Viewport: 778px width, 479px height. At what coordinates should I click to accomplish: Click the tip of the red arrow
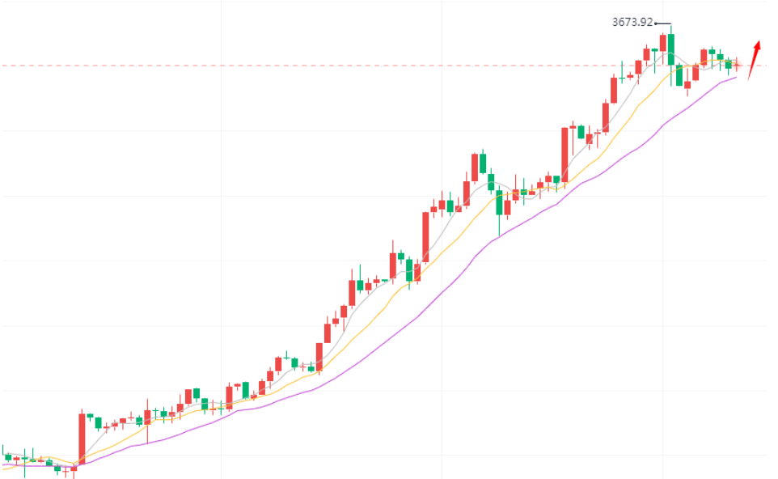click(x=758, y=42)
